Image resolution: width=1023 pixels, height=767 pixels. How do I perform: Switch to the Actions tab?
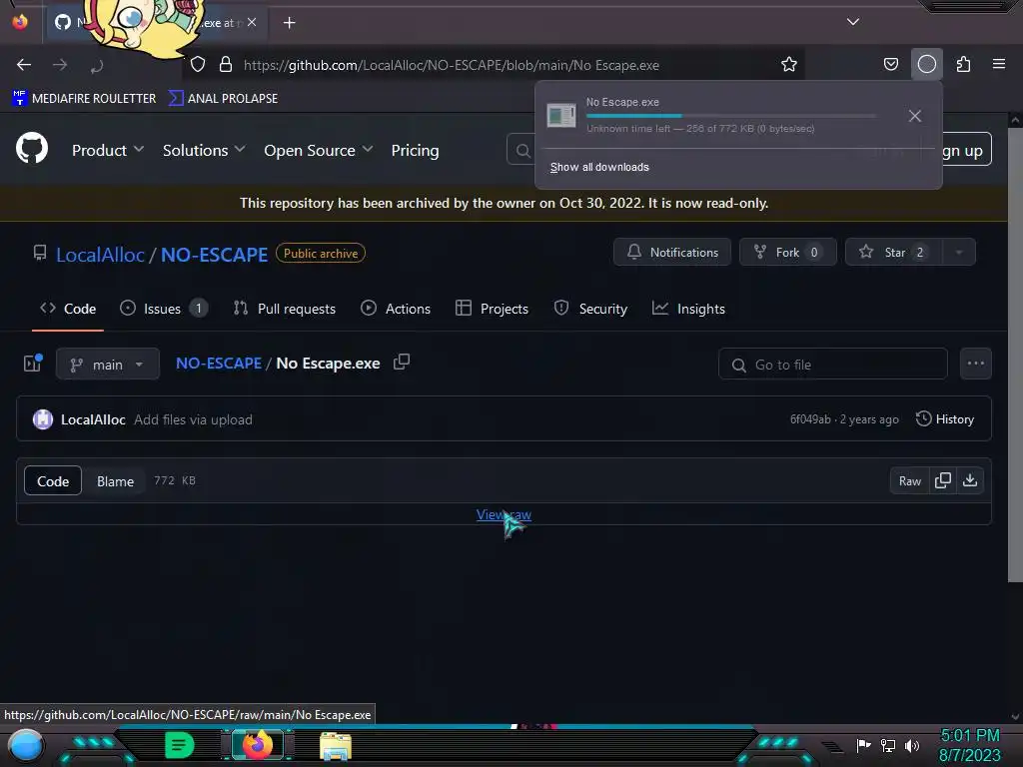coord(396,309)
